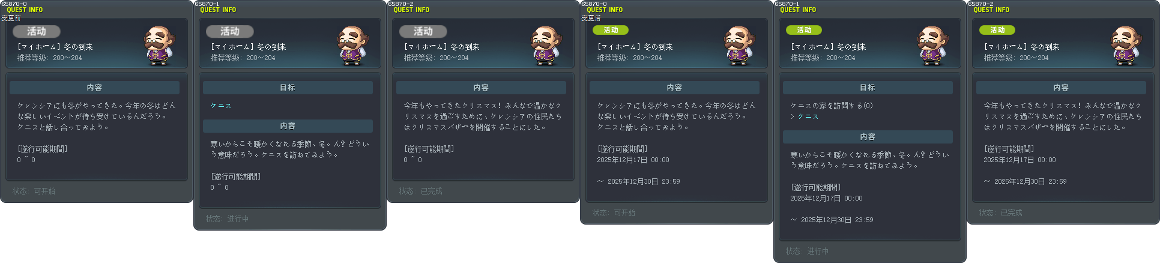Click the 状态: 已完成 status in green-badge panel
The width and height of the screenshot is (1160, 263).
pos(1000,213)
